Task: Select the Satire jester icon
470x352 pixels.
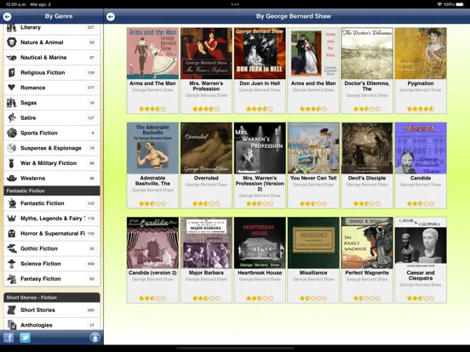Action: tap(12, 117)
